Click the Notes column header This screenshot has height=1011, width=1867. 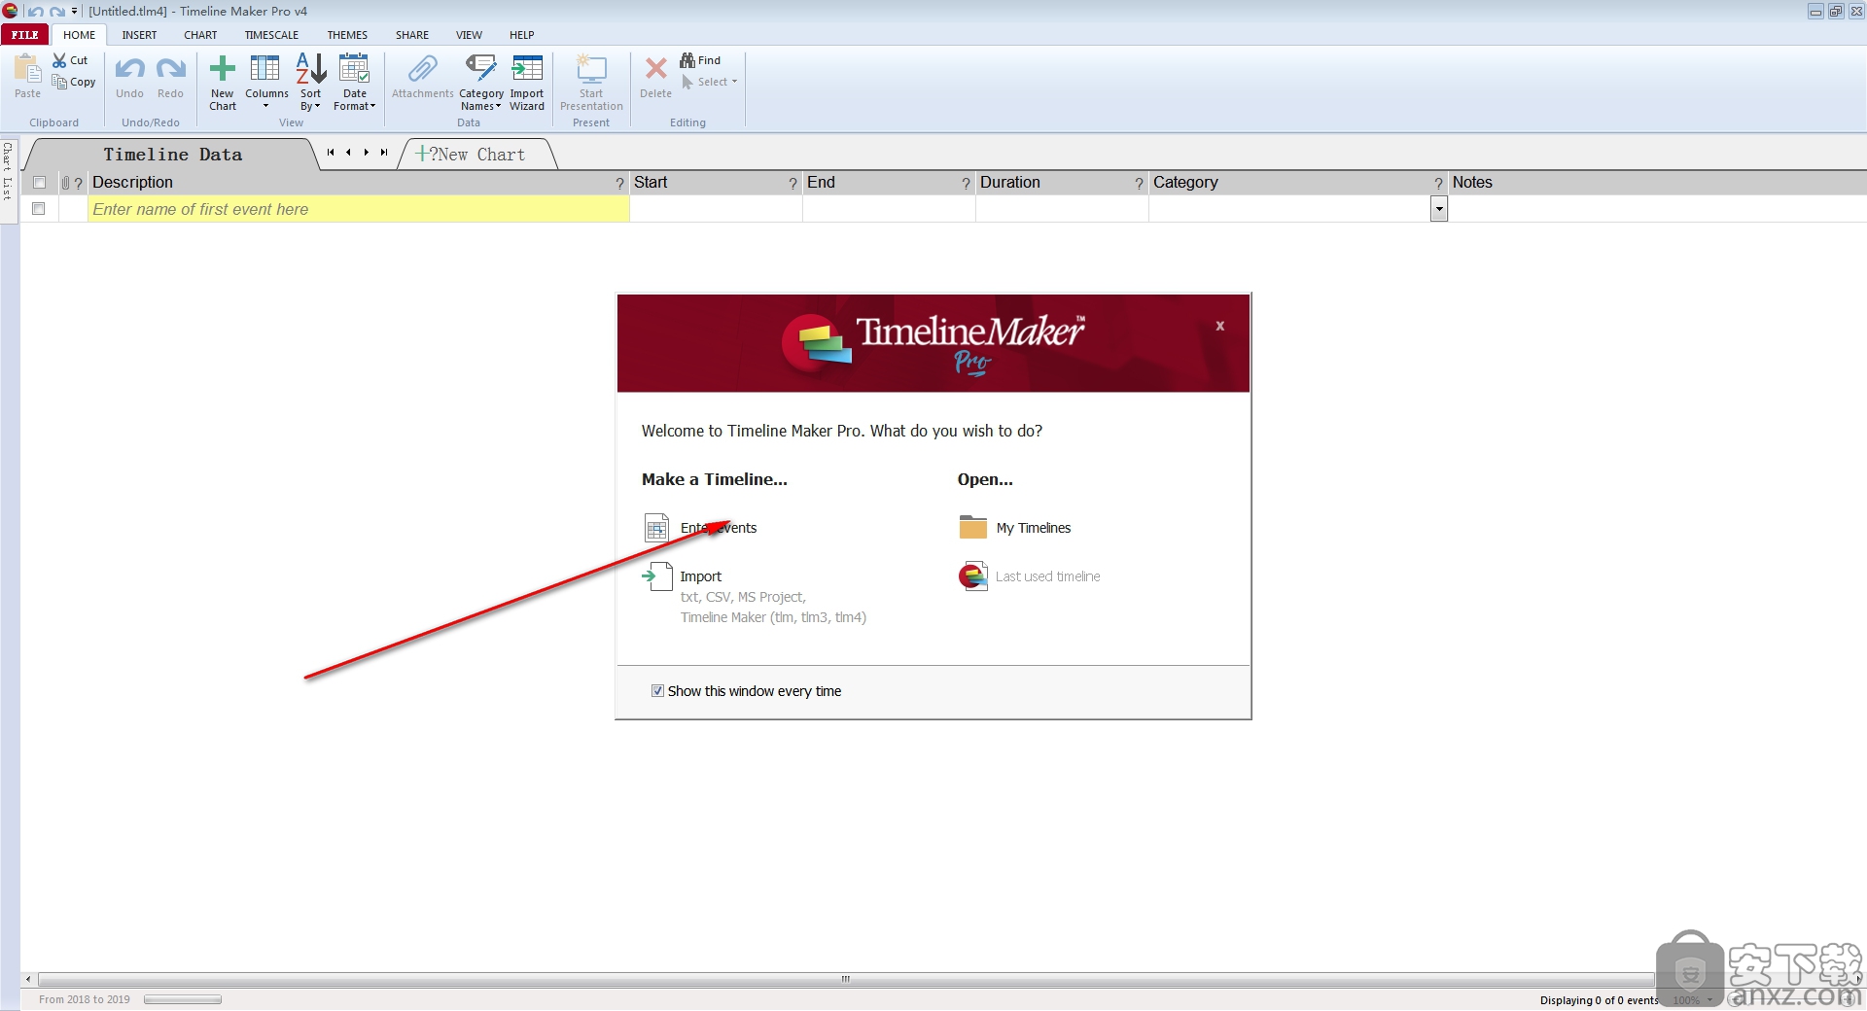pos(1657,183)
